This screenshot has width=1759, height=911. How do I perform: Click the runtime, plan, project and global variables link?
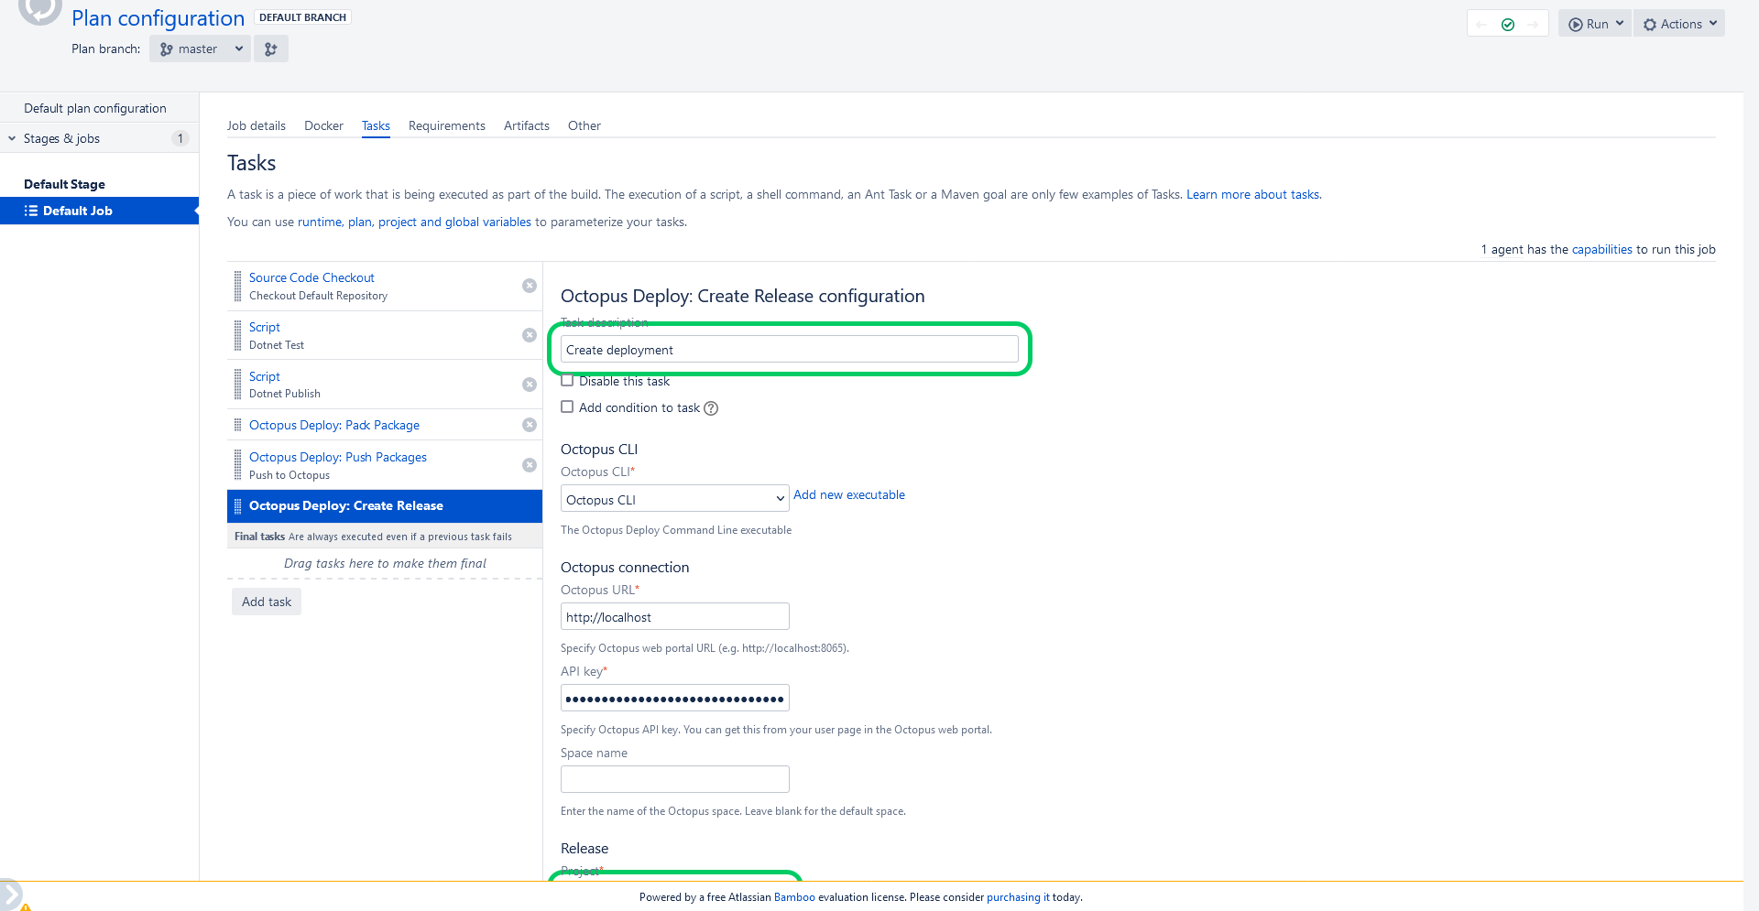point(414,222)
